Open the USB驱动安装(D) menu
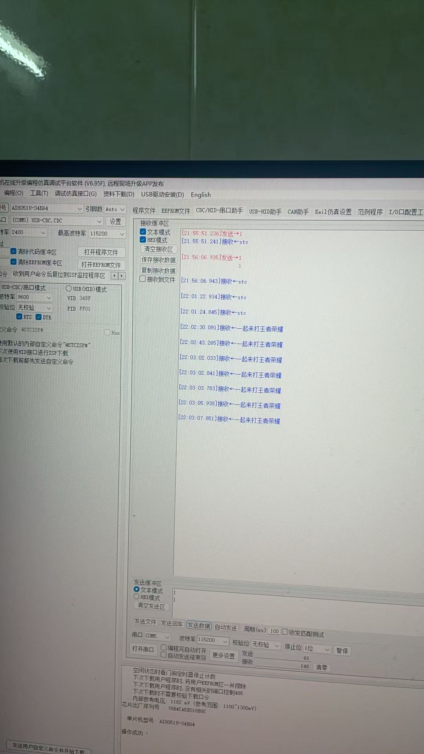 pyautogui.click(x=162, y=194)
